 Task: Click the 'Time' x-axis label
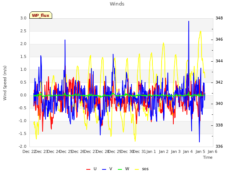coord(208,157)
